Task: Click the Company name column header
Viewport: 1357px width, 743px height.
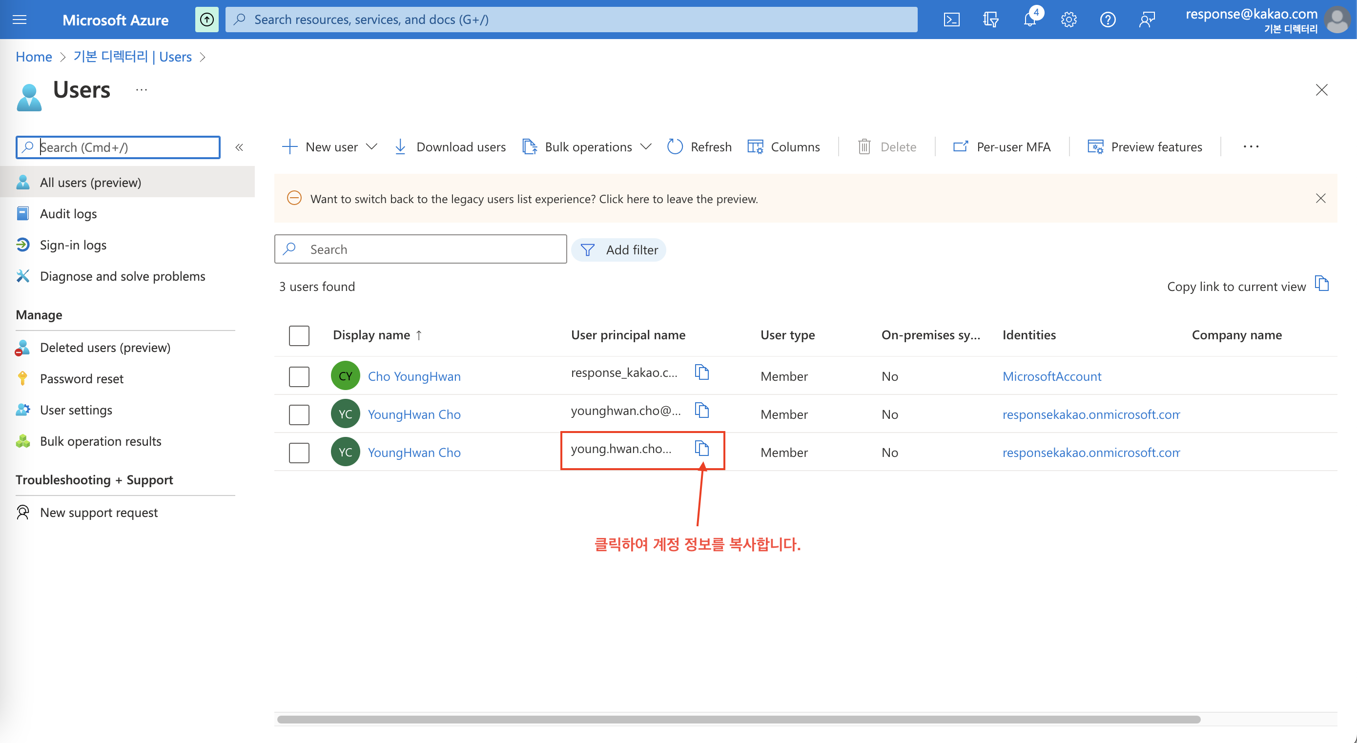Action: [1237, 335]
